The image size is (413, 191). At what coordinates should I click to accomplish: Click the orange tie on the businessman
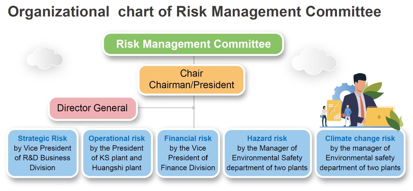(x=362, y=106)
